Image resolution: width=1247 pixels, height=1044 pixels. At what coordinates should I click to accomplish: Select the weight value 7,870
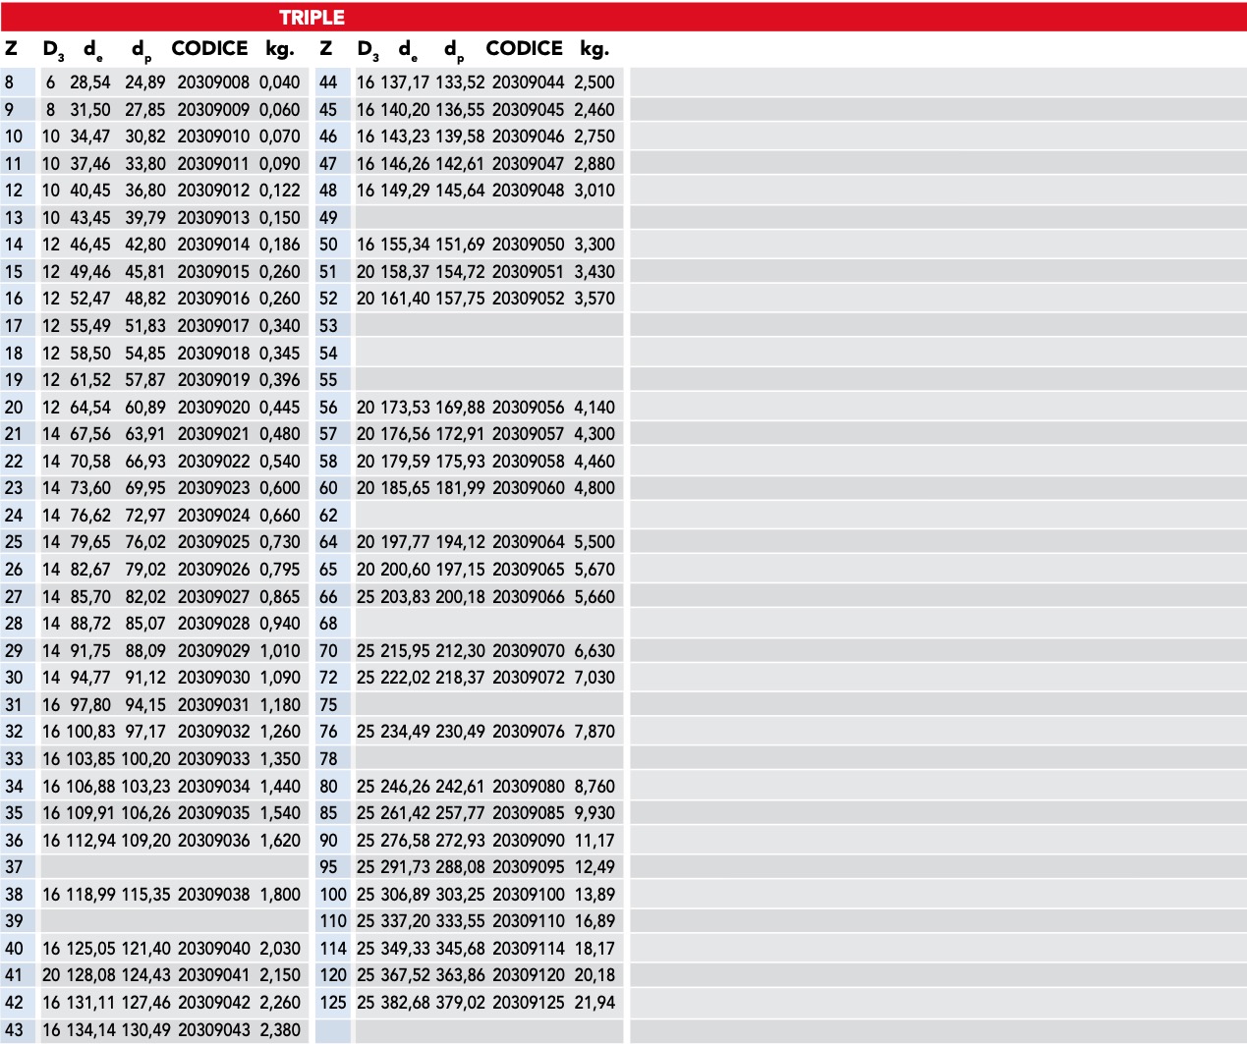[x=595, y=732]
